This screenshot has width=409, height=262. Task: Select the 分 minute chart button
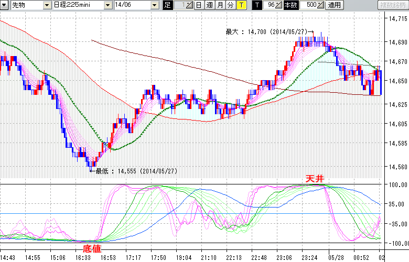pyautogui.click(x=230, y=5)
